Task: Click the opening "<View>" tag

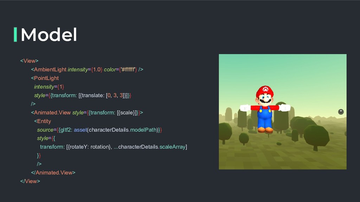Action: pos(29,61)
